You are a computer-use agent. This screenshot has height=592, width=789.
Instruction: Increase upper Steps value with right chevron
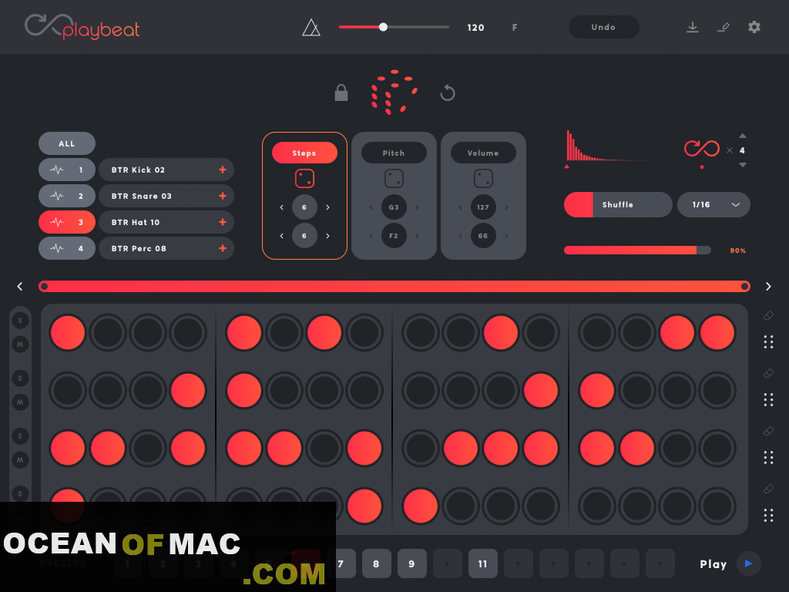coord(327,207)
